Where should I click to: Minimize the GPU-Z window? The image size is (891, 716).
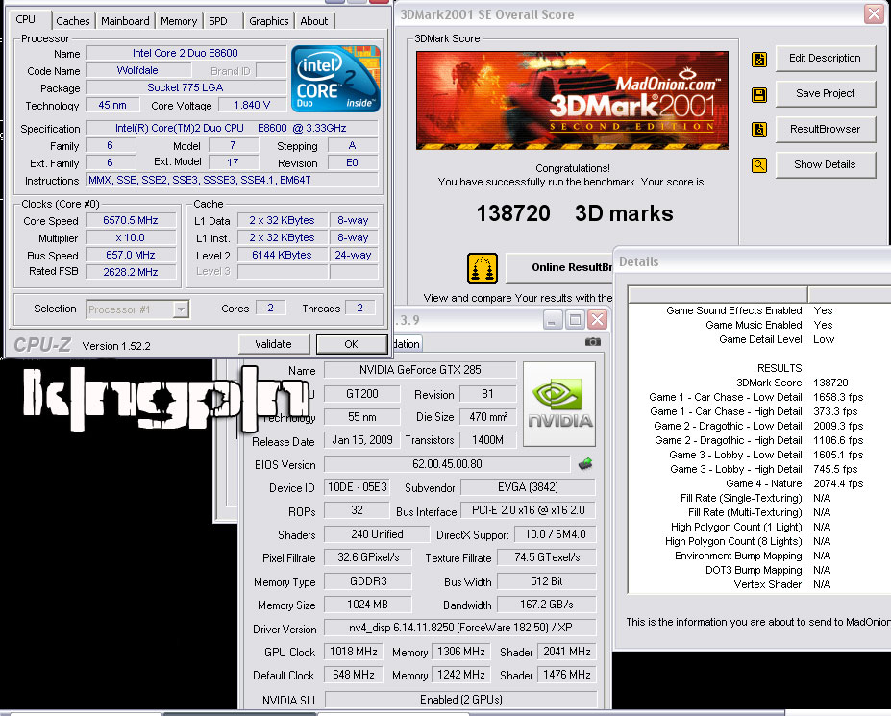pos(553,320)
